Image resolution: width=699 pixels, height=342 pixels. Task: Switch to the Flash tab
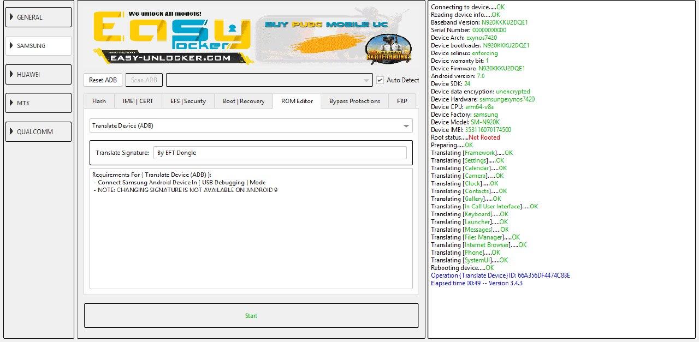click(x=99, y=101)
